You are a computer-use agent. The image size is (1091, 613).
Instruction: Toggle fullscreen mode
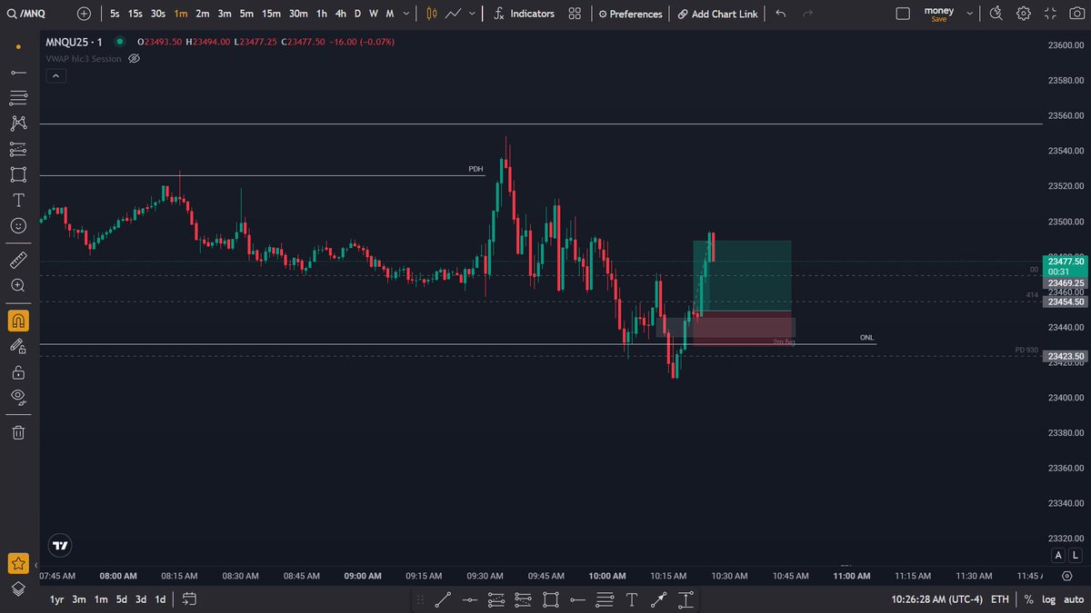coord(1050,14)
